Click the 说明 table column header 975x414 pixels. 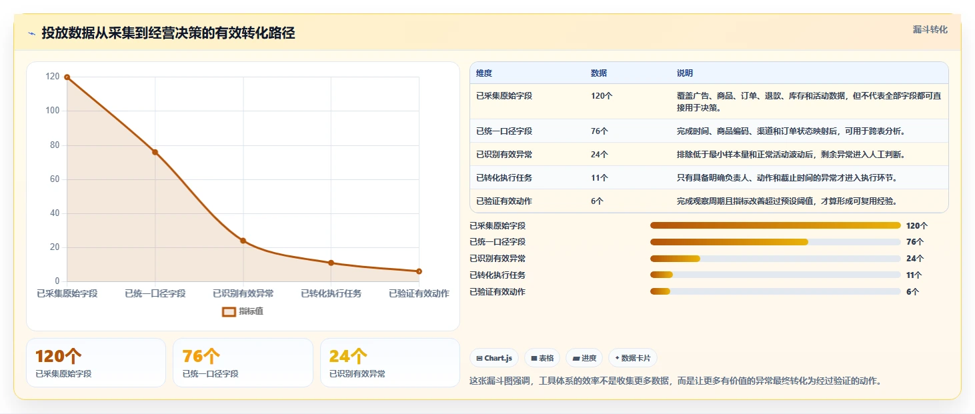point(685,73)
